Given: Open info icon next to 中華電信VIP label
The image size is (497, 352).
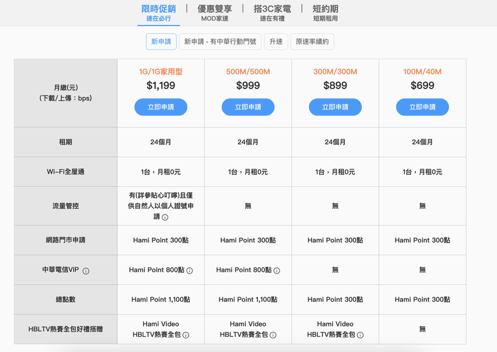Looking at the screenshot, I should (86, 271).
